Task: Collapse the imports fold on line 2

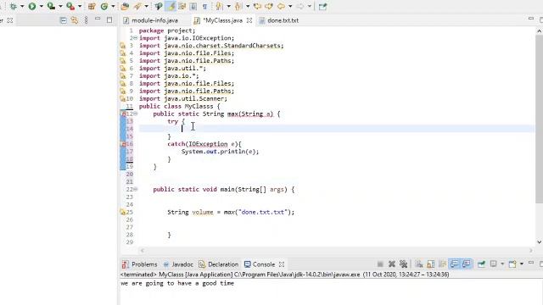Action: pos(136,38)
